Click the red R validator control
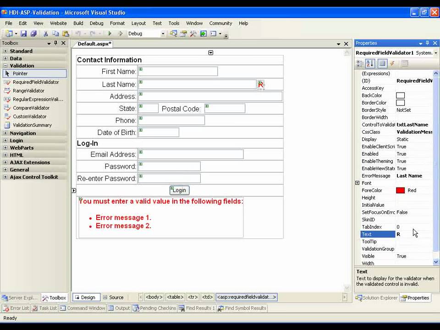The width and height of the screenshot is (440, 330). point(261,84)
